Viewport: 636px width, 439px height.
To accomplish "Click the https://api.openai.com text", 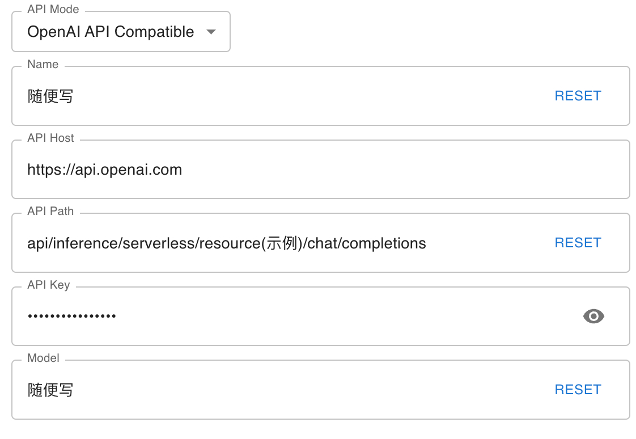I will click(105, 170).
